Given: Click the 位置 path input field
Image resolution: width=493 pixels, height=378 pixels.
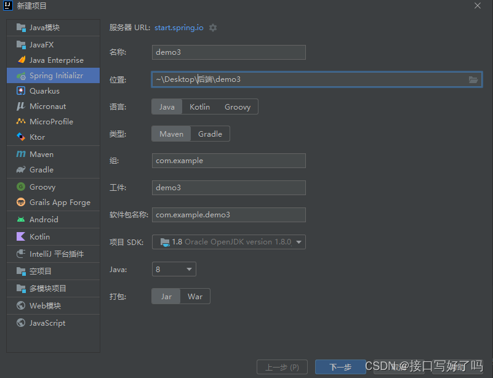Looking at the screenshot, I should click(316, 79).
